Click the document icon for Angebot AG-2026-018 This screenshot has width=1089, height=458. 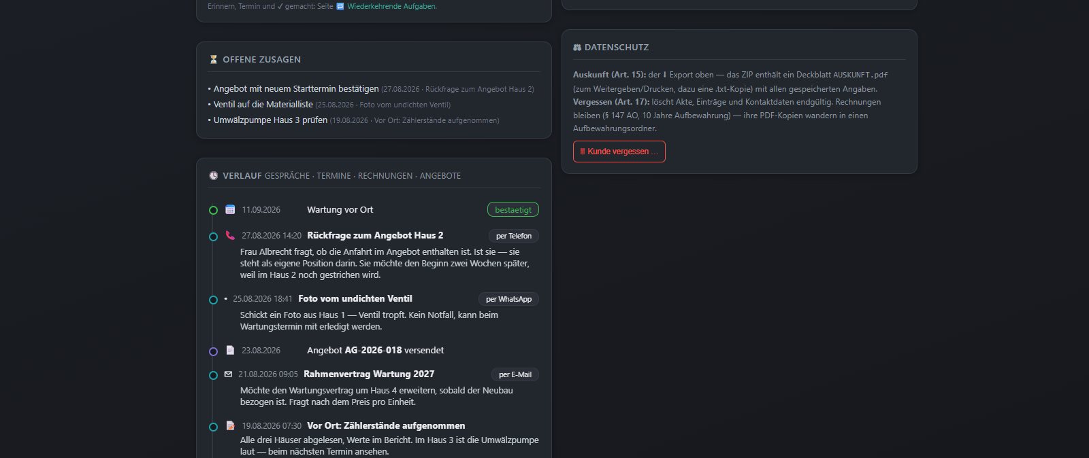(x=230, y=350)
